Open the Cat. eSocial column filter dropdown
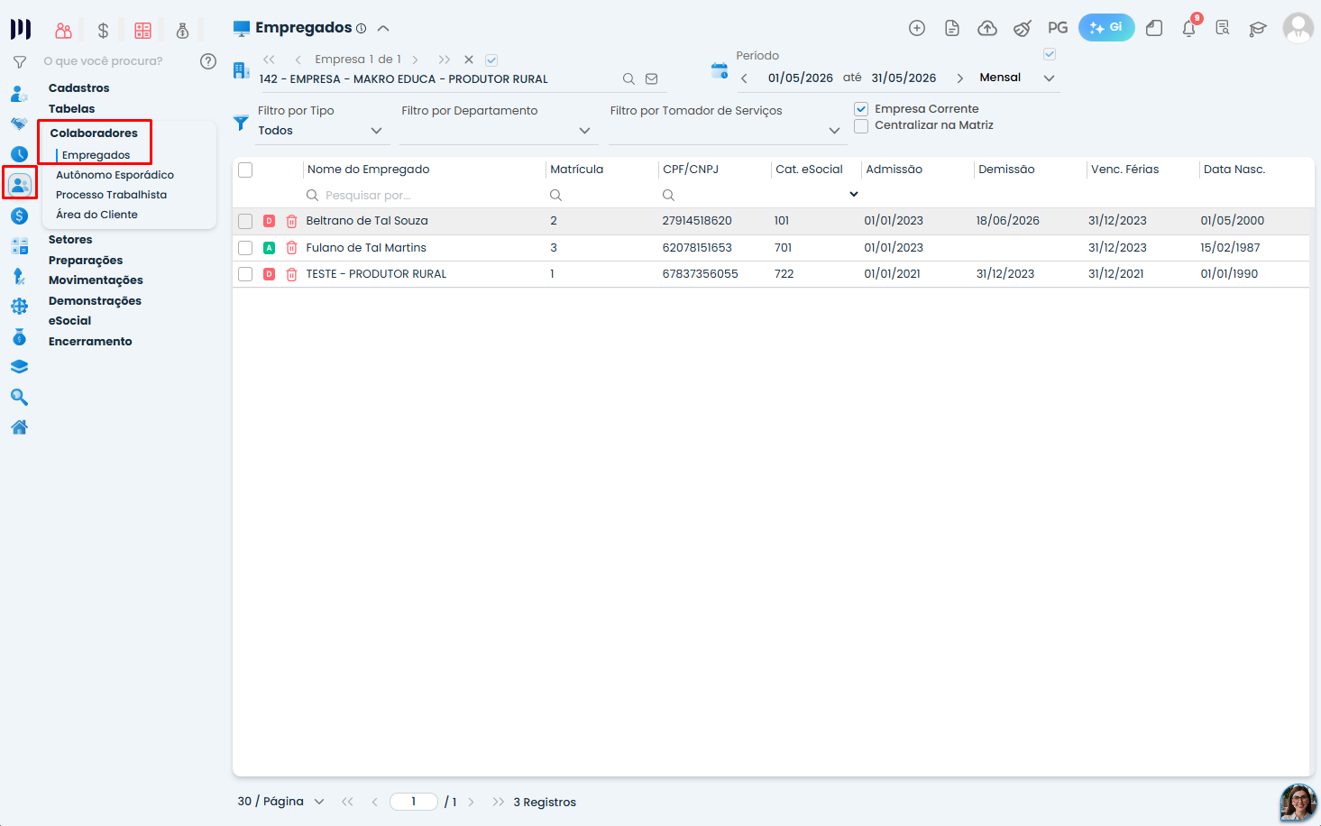 pos(853,195)
